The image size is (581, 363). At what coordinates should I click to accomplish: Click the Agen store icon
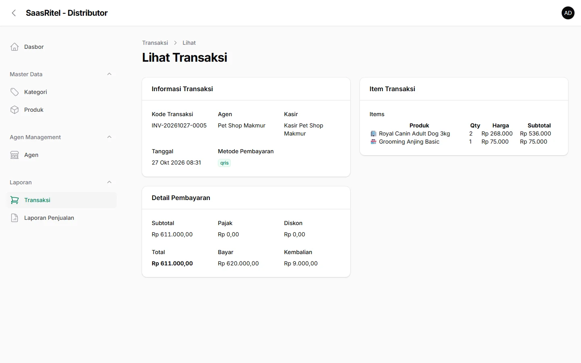pos(15,155)
